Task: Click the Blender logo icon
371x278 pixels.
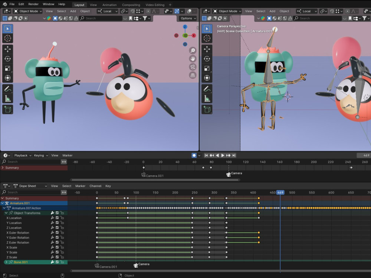Action: coord(5,4)
